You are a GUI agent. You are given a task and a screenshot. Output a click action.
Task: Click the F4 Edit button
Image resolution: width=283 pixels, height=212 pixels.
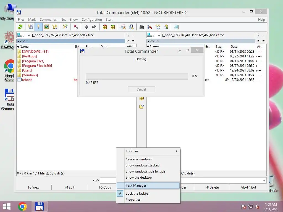pyautogui.click(x=69, y=187)
